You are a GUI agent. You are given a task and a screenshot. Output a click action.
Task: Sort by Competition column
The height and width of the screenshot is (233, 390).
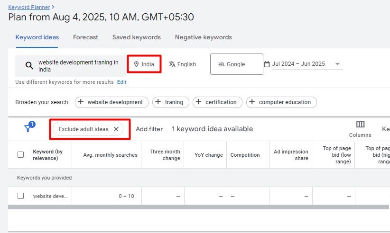(x=245, y=155)
